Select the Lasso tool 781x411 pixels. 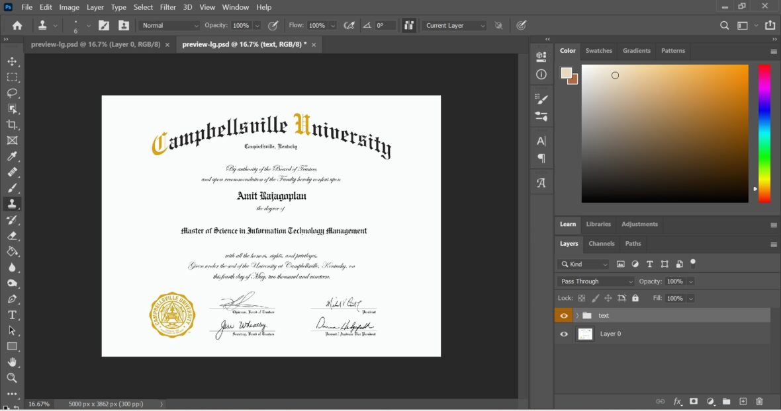pos(12,93)
